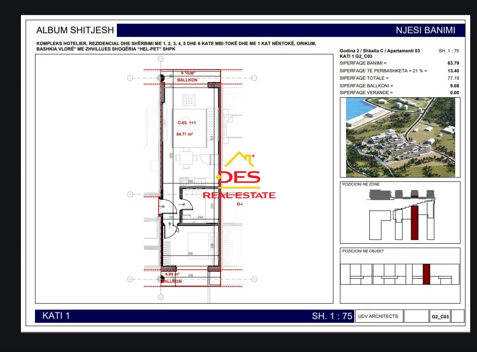Screen dimensions: 477x352
Task: Click the large 'SH. 1 : 75' footer scale
Action: tap(332, 316)
